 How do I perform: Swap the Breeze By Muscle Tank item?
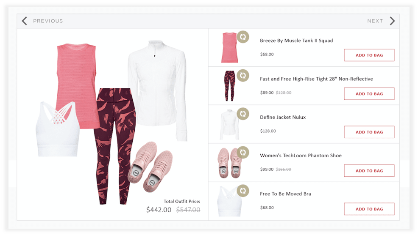coord(243,37)
